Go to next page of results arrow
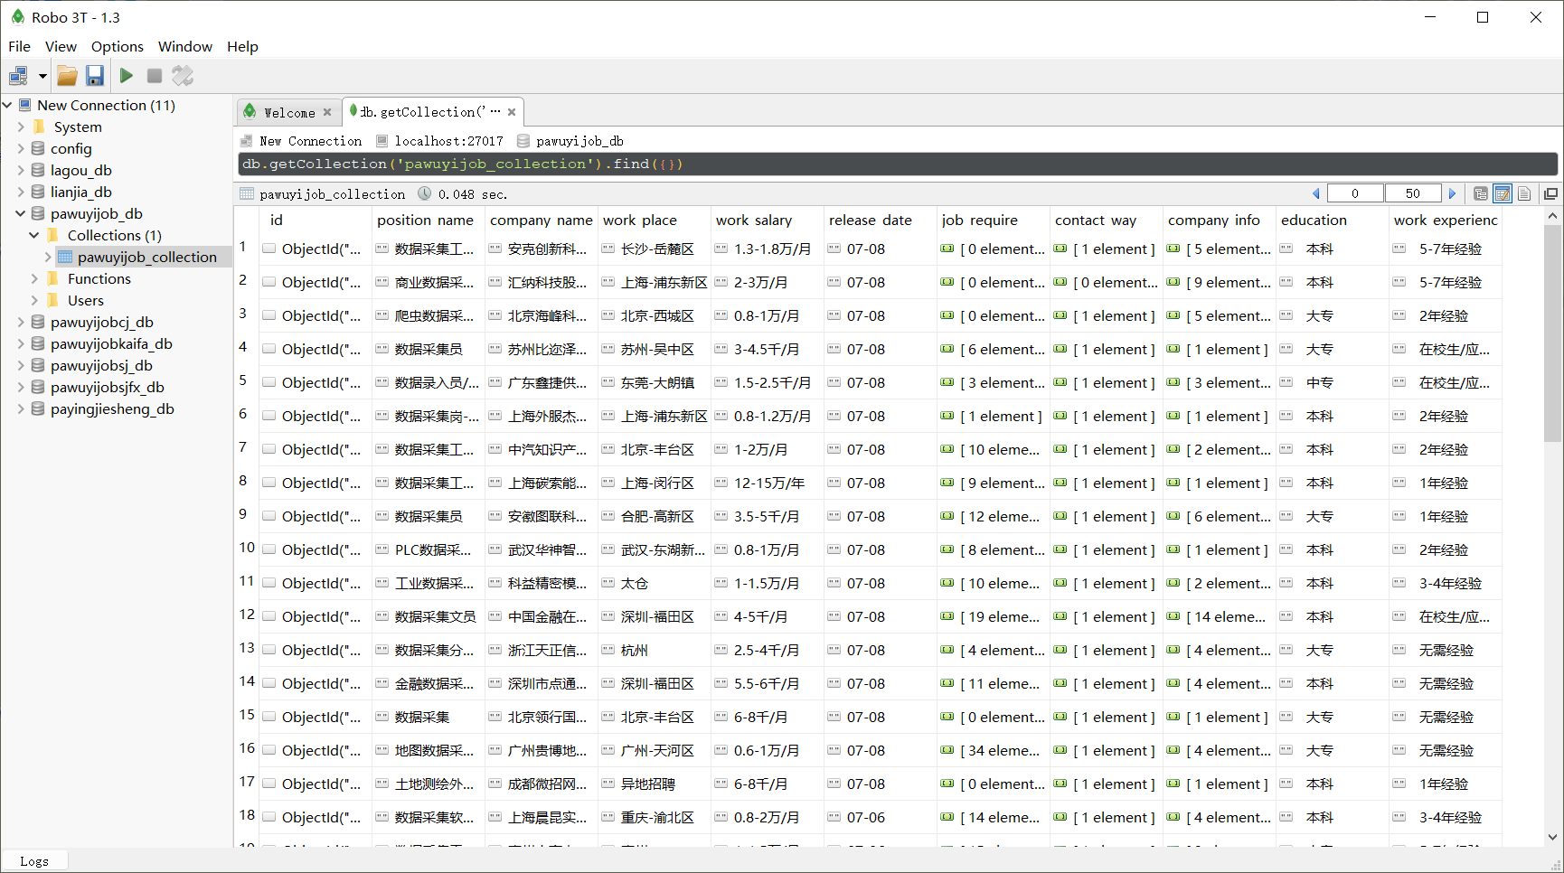Image resolution: width=1564 pixels, height=873 pixels. pos(1453,193)
